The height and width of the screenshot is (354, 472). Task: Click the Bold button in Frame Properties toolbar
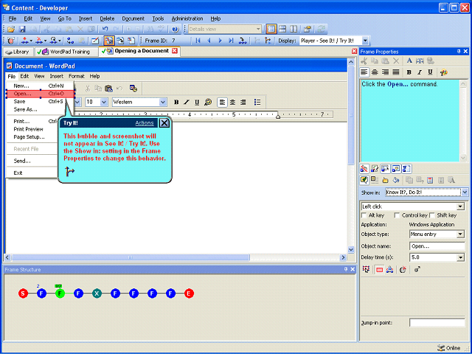click(409, 72)
